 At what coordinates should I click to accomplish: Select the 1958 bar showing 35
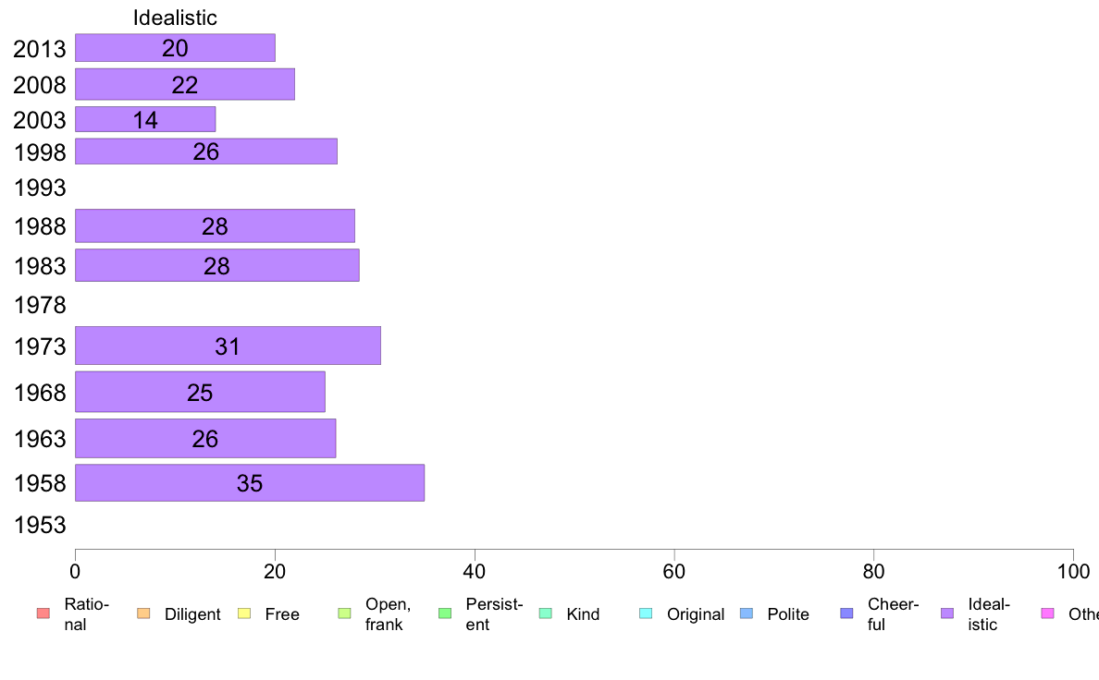point(250,482)
